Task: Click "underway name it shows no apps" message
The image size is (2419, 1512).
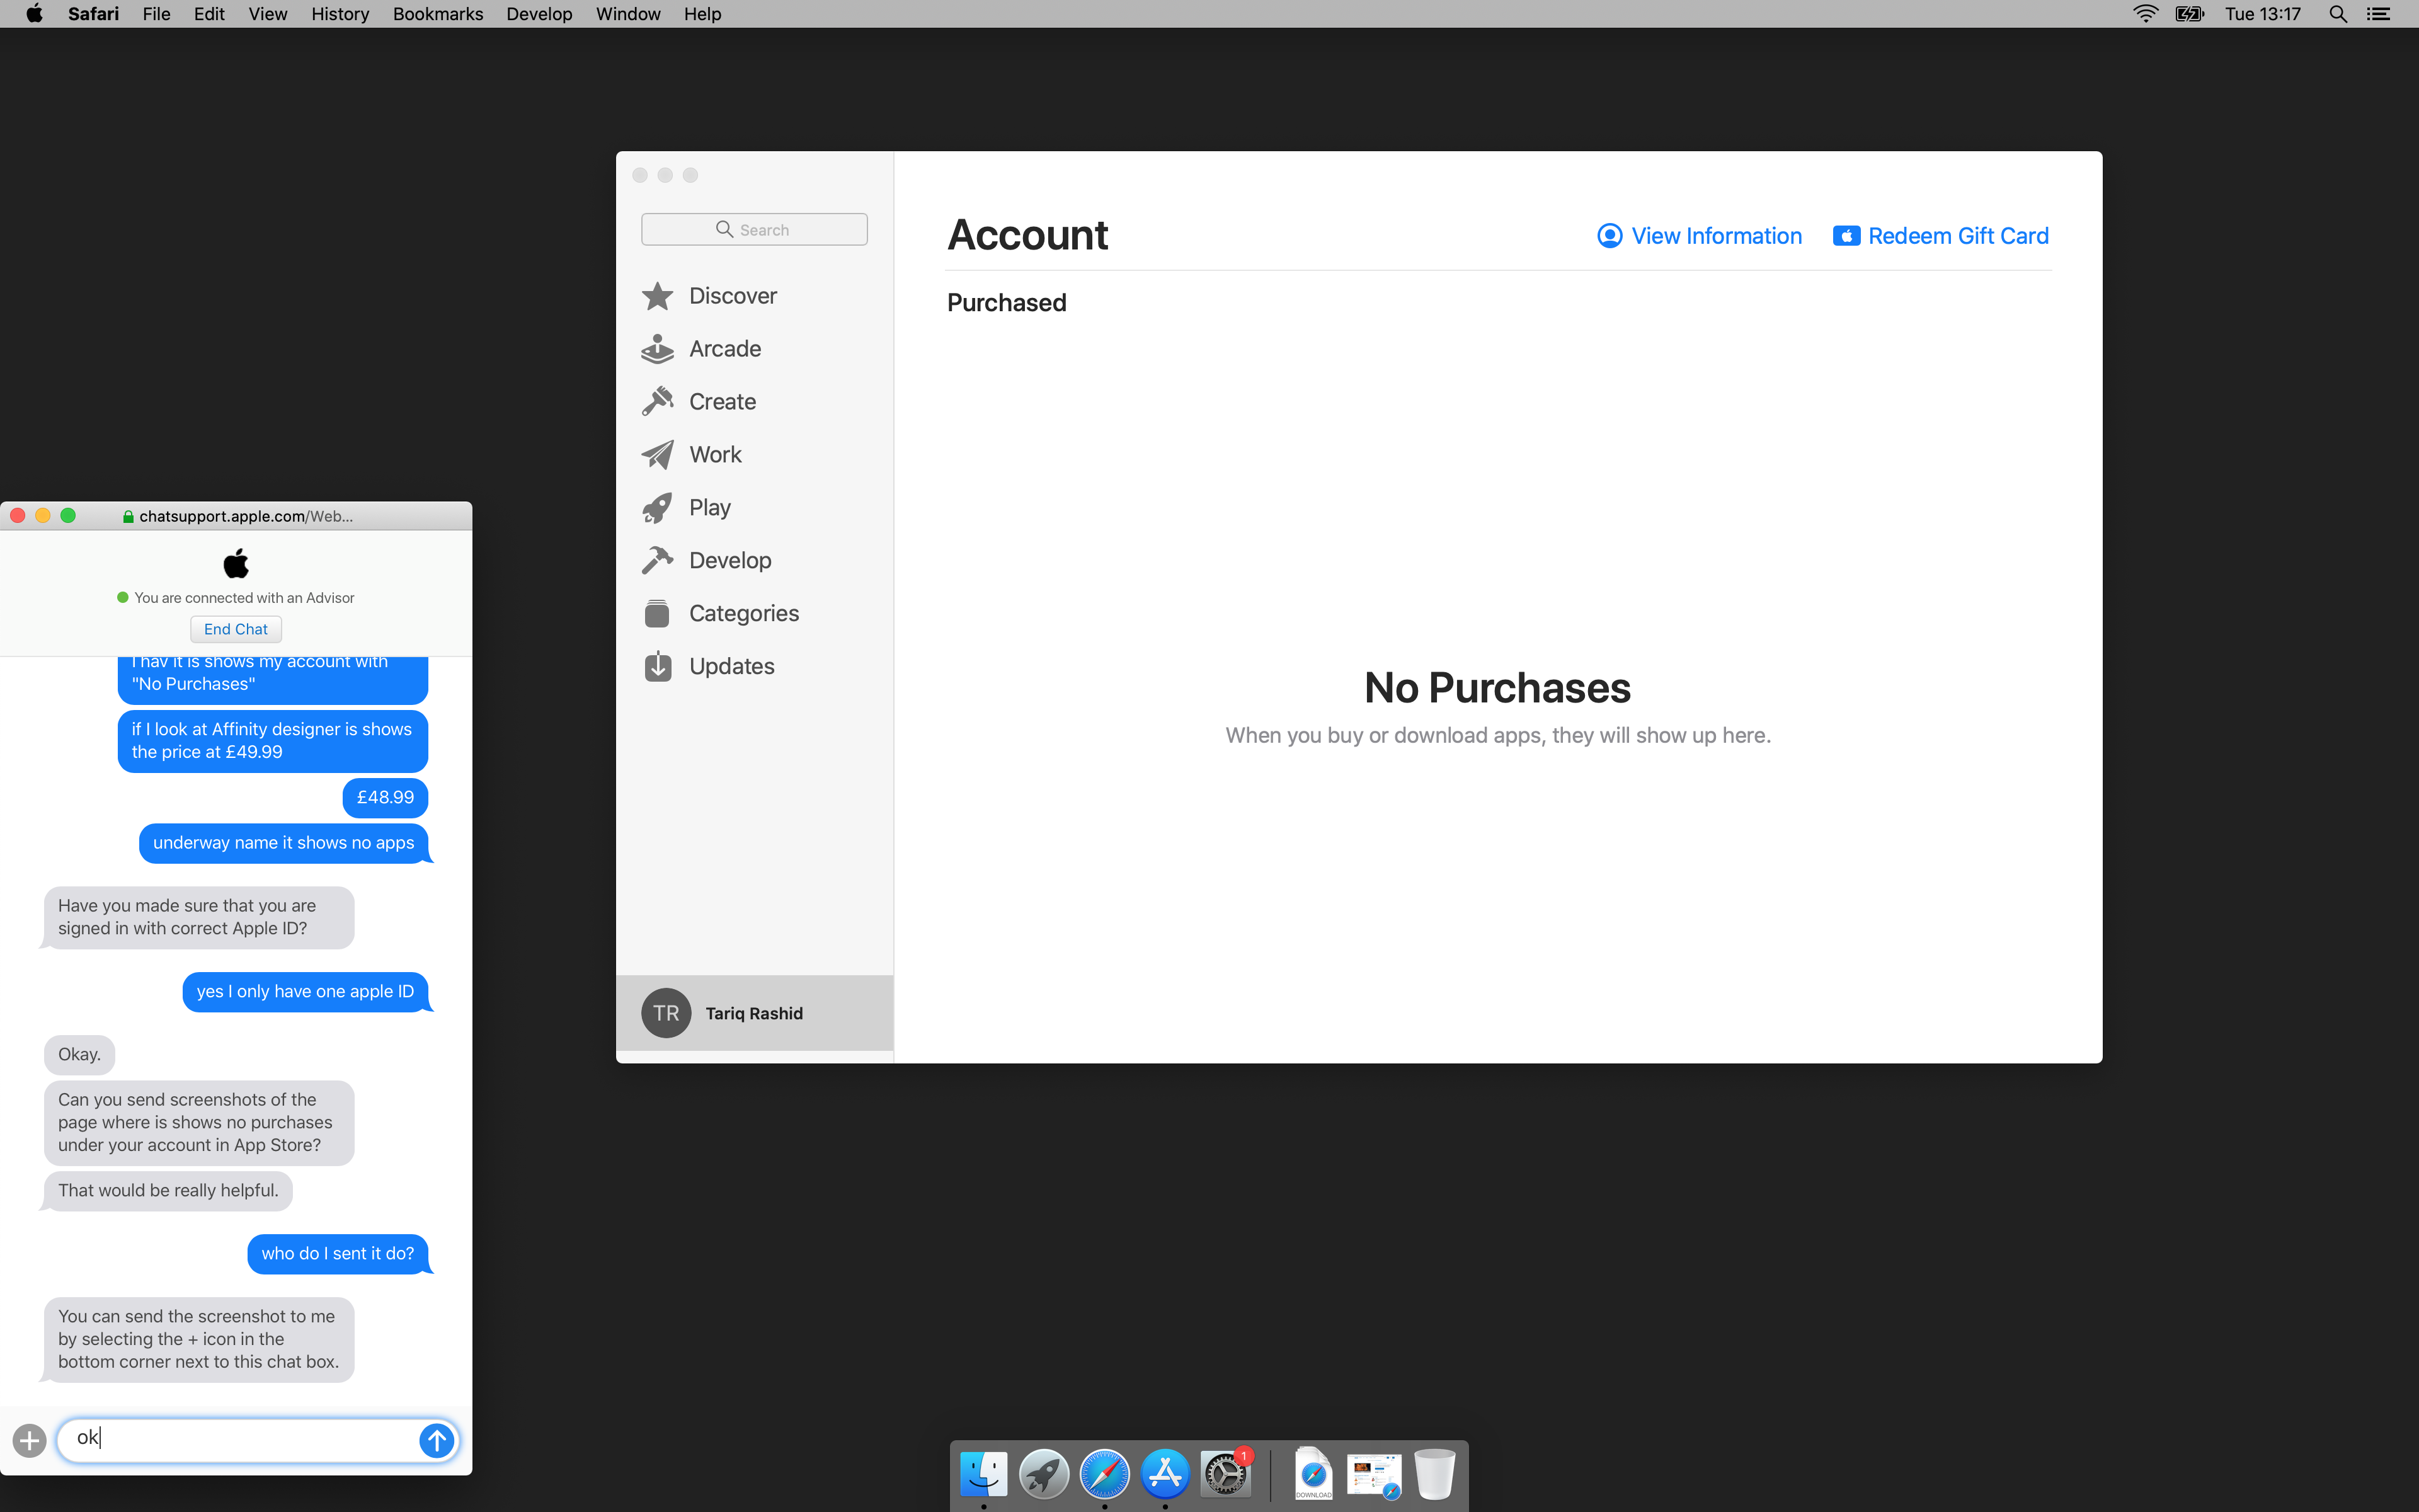Action: point(284,843)
